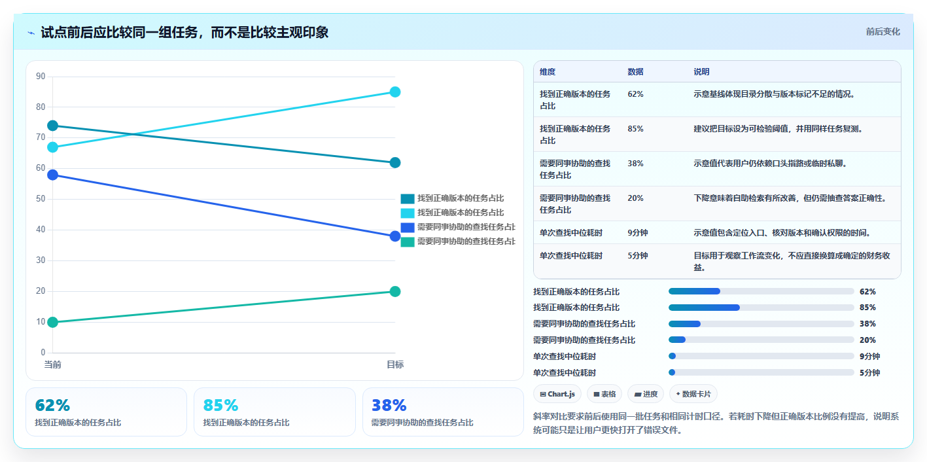Click the 90 value on the y-axis

click(41, 76)
